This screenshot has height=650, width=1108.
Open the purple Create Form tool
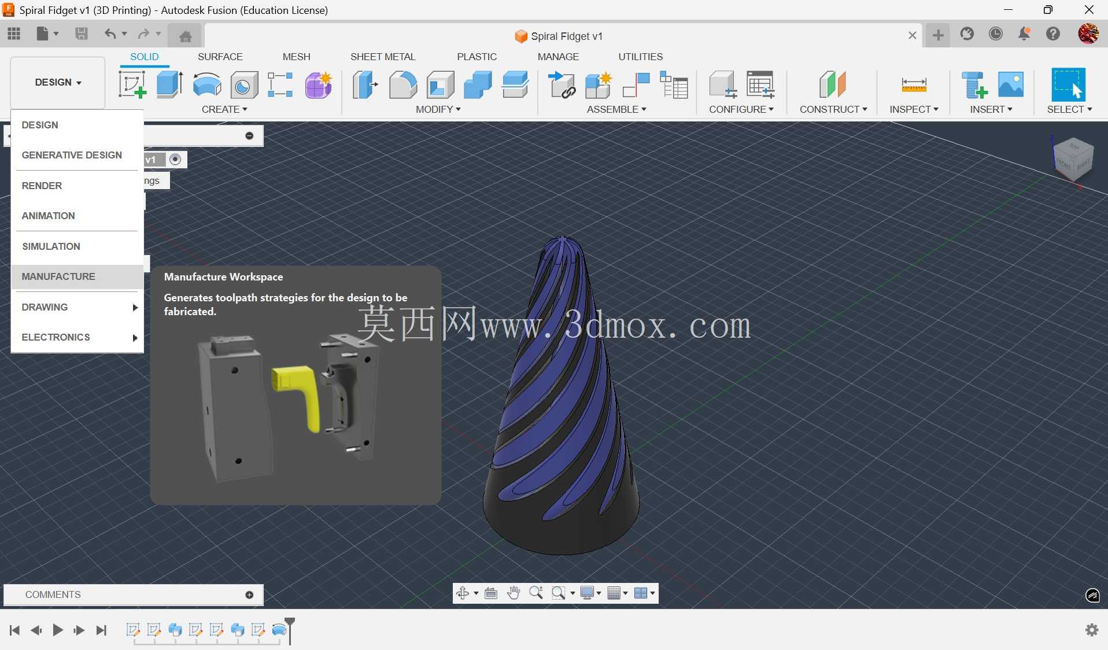318,84
